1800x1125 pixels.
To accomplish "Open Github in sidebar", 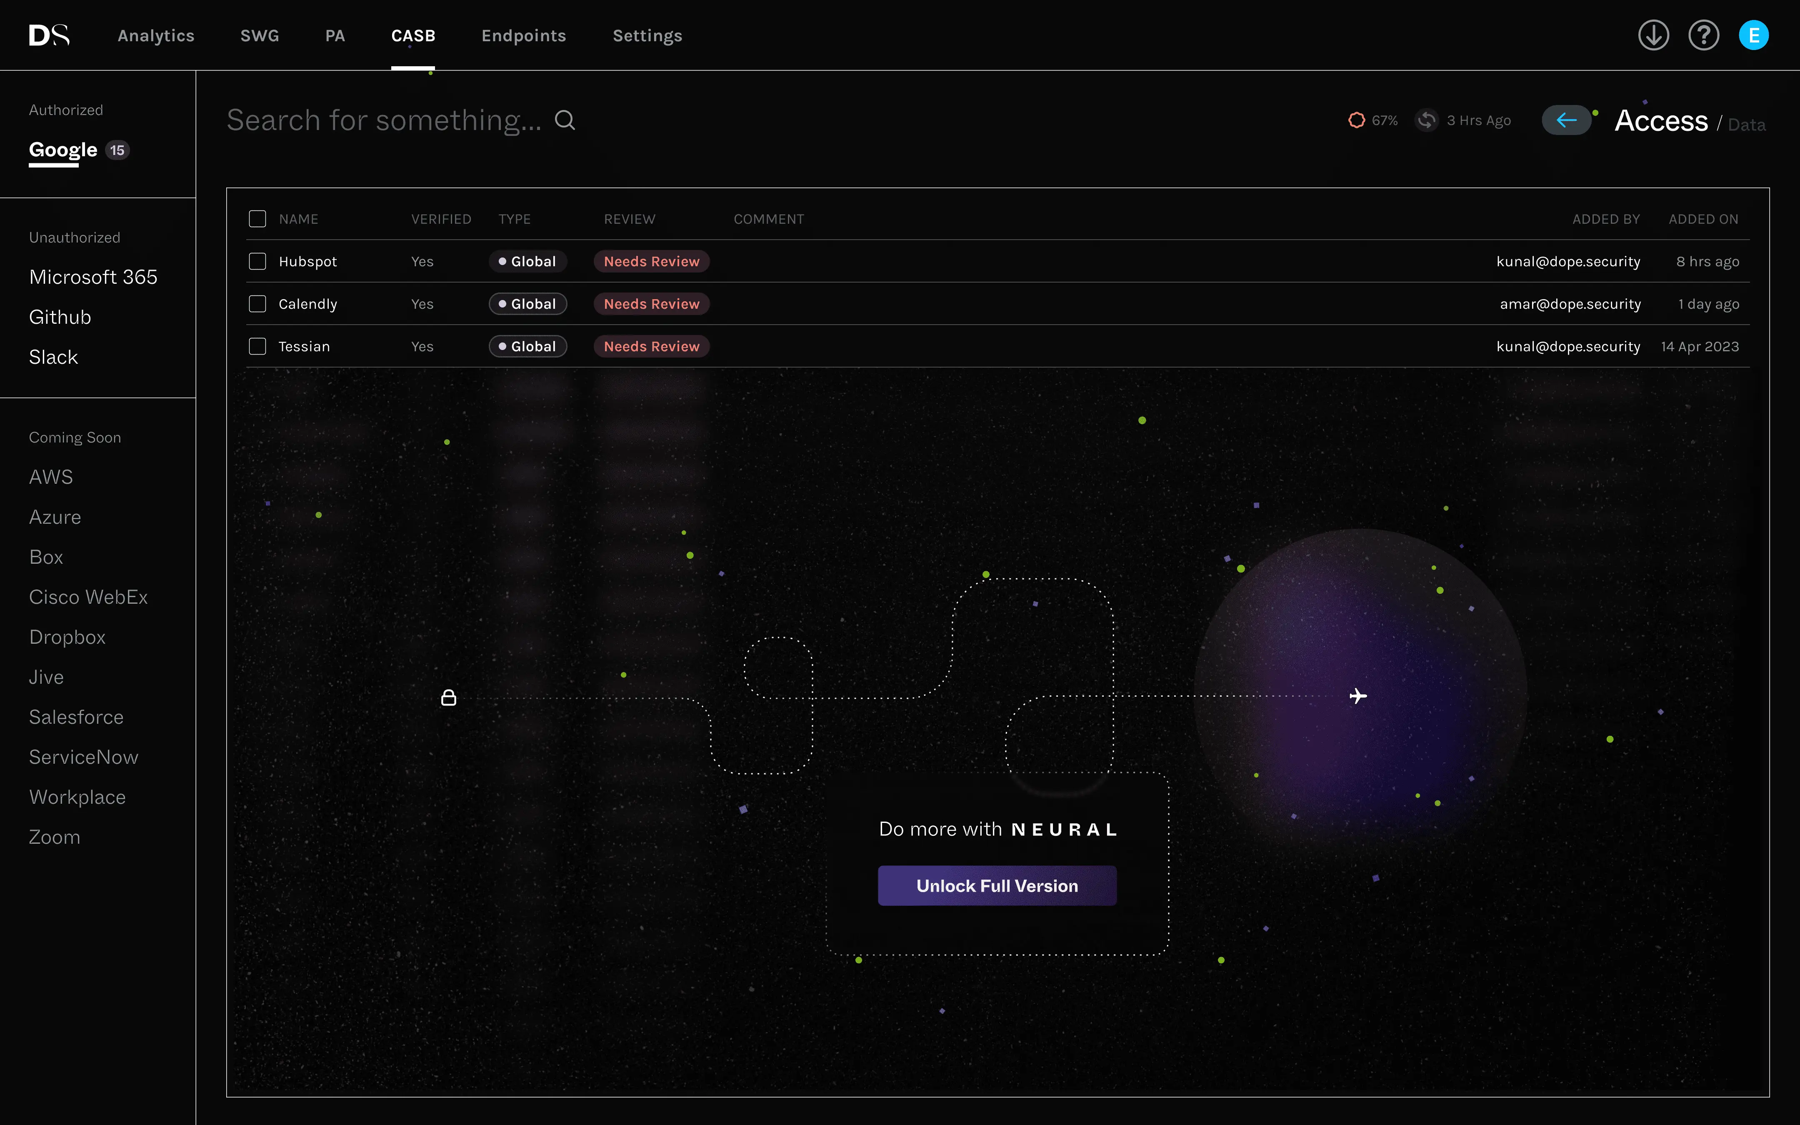I will (60, 317).
